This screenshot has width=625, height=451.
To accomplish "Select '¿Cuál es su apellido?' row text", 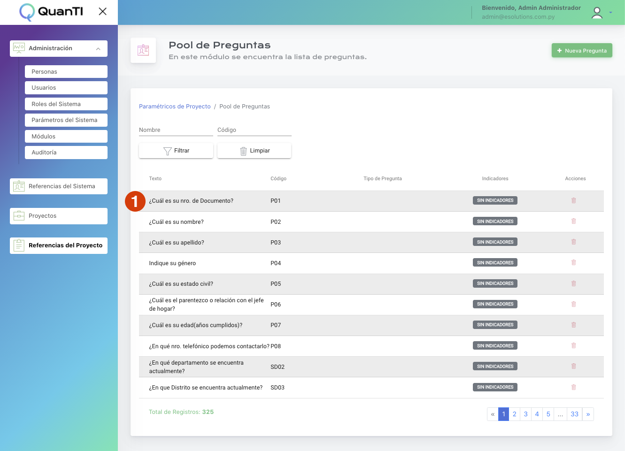I will 177,243.
